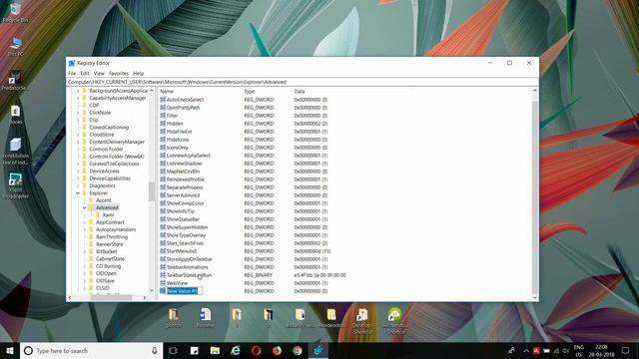Open Task View on the taskbar
Viewport: 639px width, 359px height.
173,350
